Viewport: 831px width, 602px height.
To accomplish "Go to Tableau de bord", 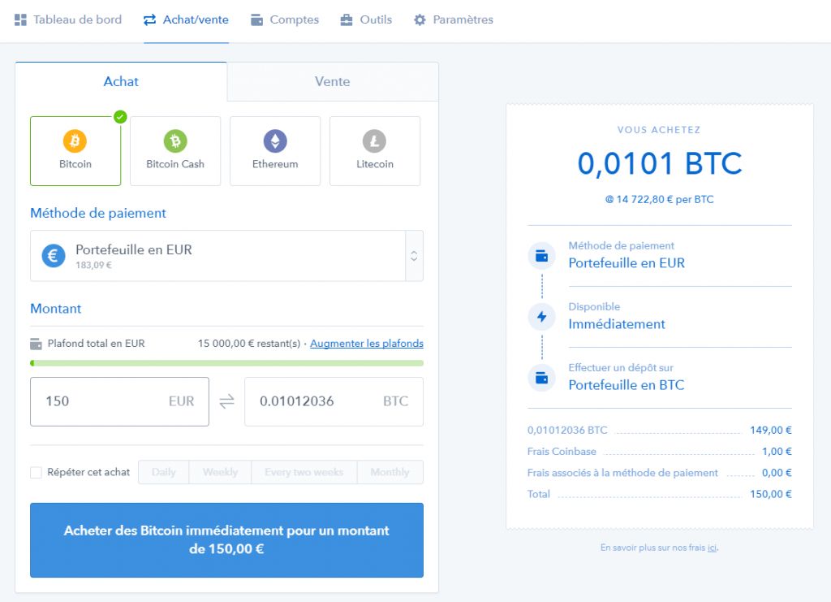I will (68, 20).
